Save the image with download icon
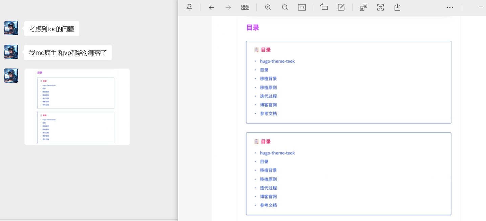Image resolution: width=486 pixels, height=221 pixels. coord(397,7)
